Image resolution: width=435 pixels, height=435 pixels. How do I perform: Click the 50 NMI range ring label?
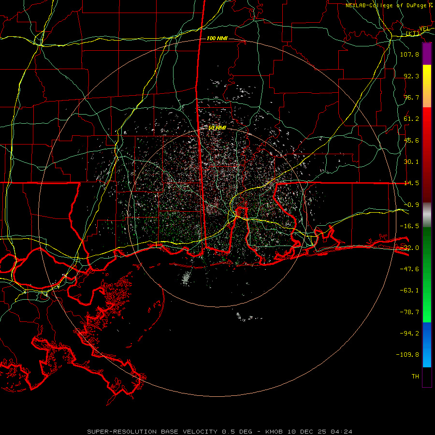pyautogui.click(x=217, y=128)
